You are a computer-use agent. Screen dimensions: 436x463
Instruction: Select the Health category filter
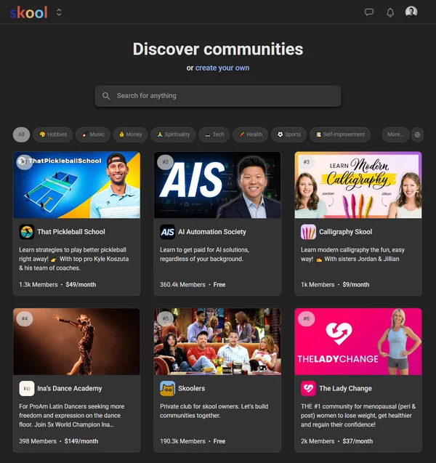click(250, 134)
